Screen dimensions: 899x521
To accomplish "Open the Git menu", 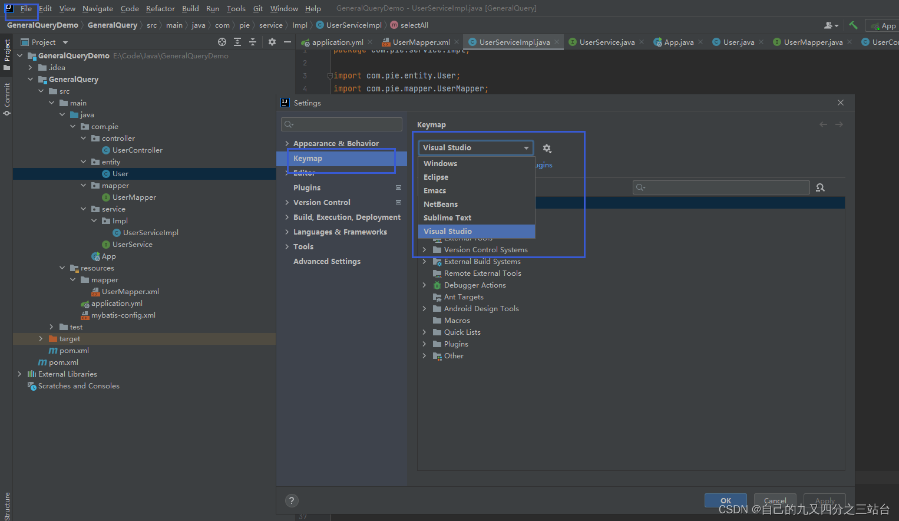I will pos(258,8).
